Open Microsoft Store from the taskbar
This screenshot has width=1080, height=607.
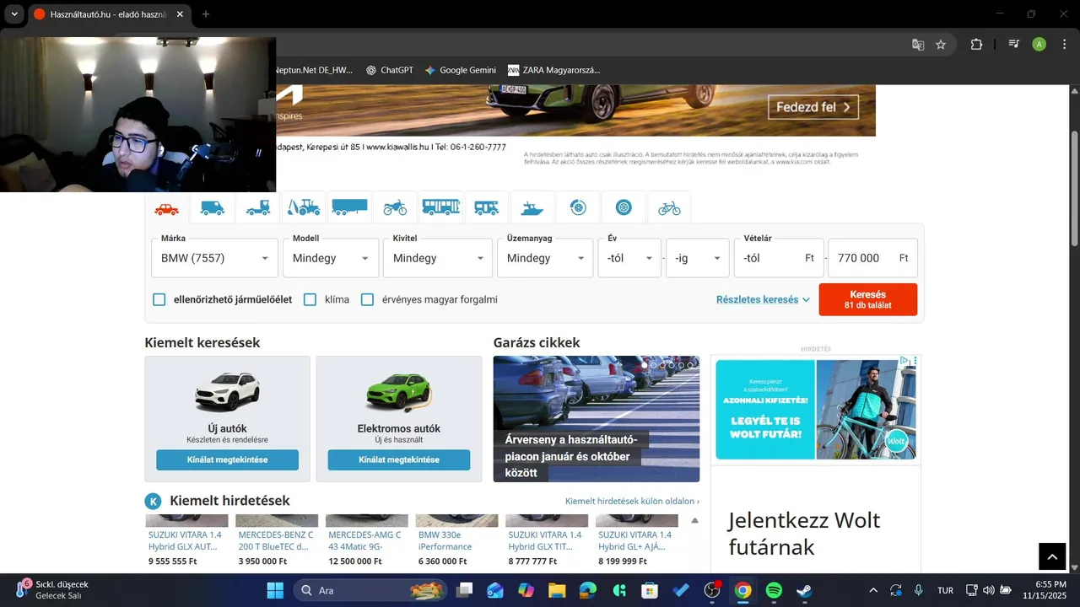pyautogui.click(x=649, y=590)
